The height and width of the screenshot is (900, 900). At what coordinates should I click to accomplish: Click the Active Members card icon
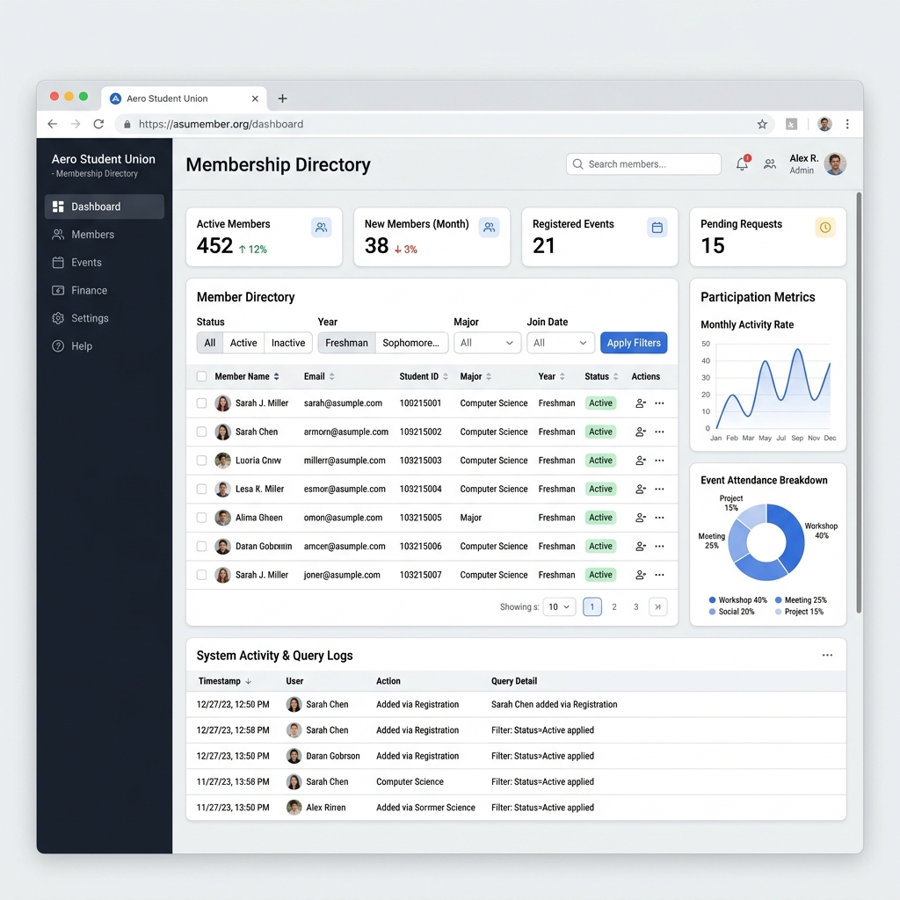[x=322, y=228]
